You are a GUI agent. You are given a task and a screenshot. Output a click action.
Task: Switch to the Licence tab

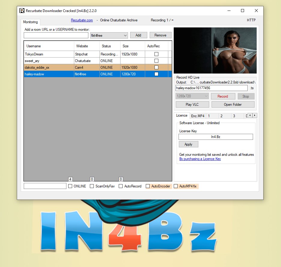(182, 115)
